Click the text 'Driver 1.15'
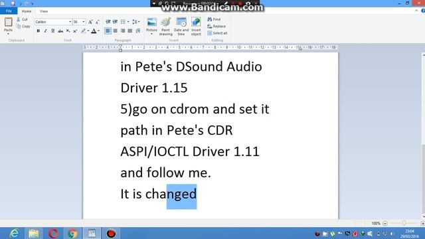 click(154, 88)
